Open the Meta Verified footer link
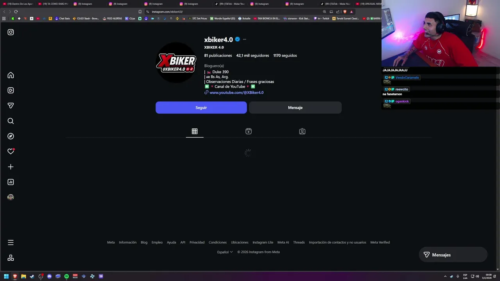 tap(380, 242)
